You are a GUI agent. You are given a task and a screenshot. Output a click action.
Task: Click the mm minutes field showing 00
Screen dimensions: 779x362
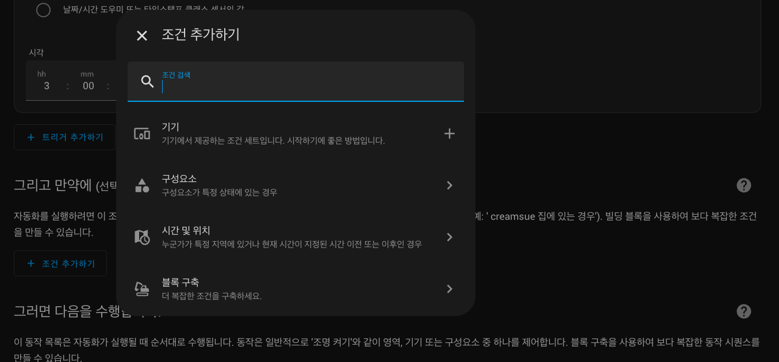[x=88, y=86]
